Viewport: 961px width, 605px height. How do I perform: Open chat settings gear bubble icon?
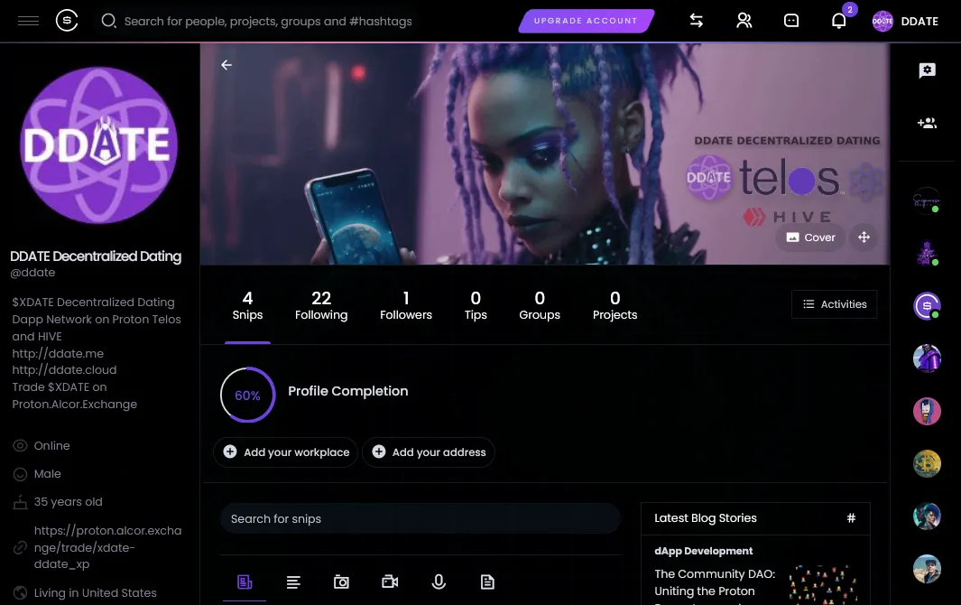coord(927,70)
